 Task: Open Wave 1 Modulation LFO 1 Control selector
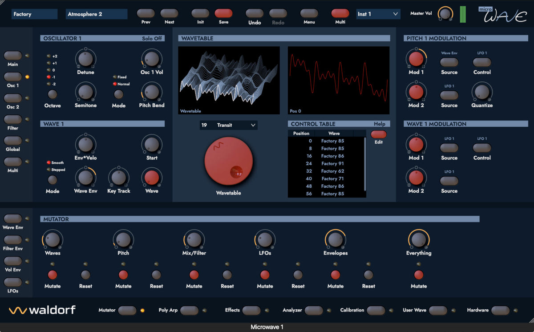point(482,148)
